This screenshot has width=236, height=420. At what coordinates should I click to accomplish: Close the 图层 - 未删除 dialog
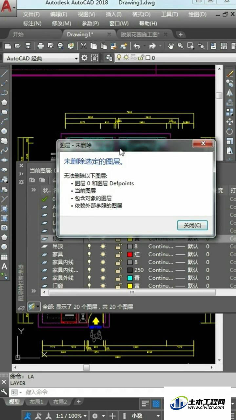(203, 144)
